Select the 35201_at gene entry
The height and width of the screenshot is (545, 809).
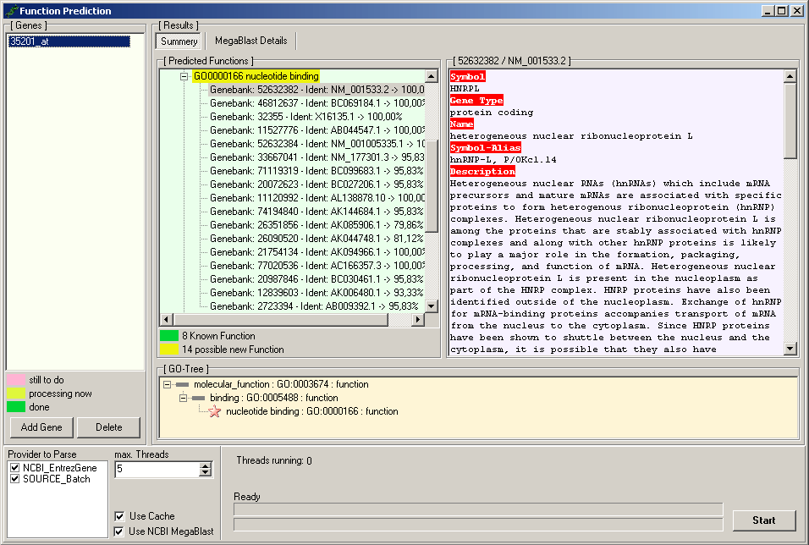[68, 41]
